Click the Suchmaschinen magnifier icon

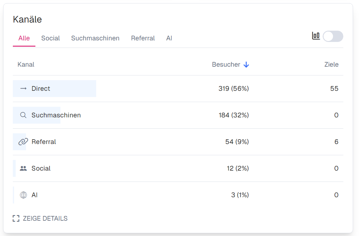pyautogui.click(x=23, y=115)
